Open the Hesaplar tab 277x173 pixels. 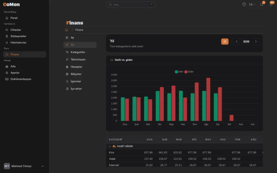pos(80,67)
